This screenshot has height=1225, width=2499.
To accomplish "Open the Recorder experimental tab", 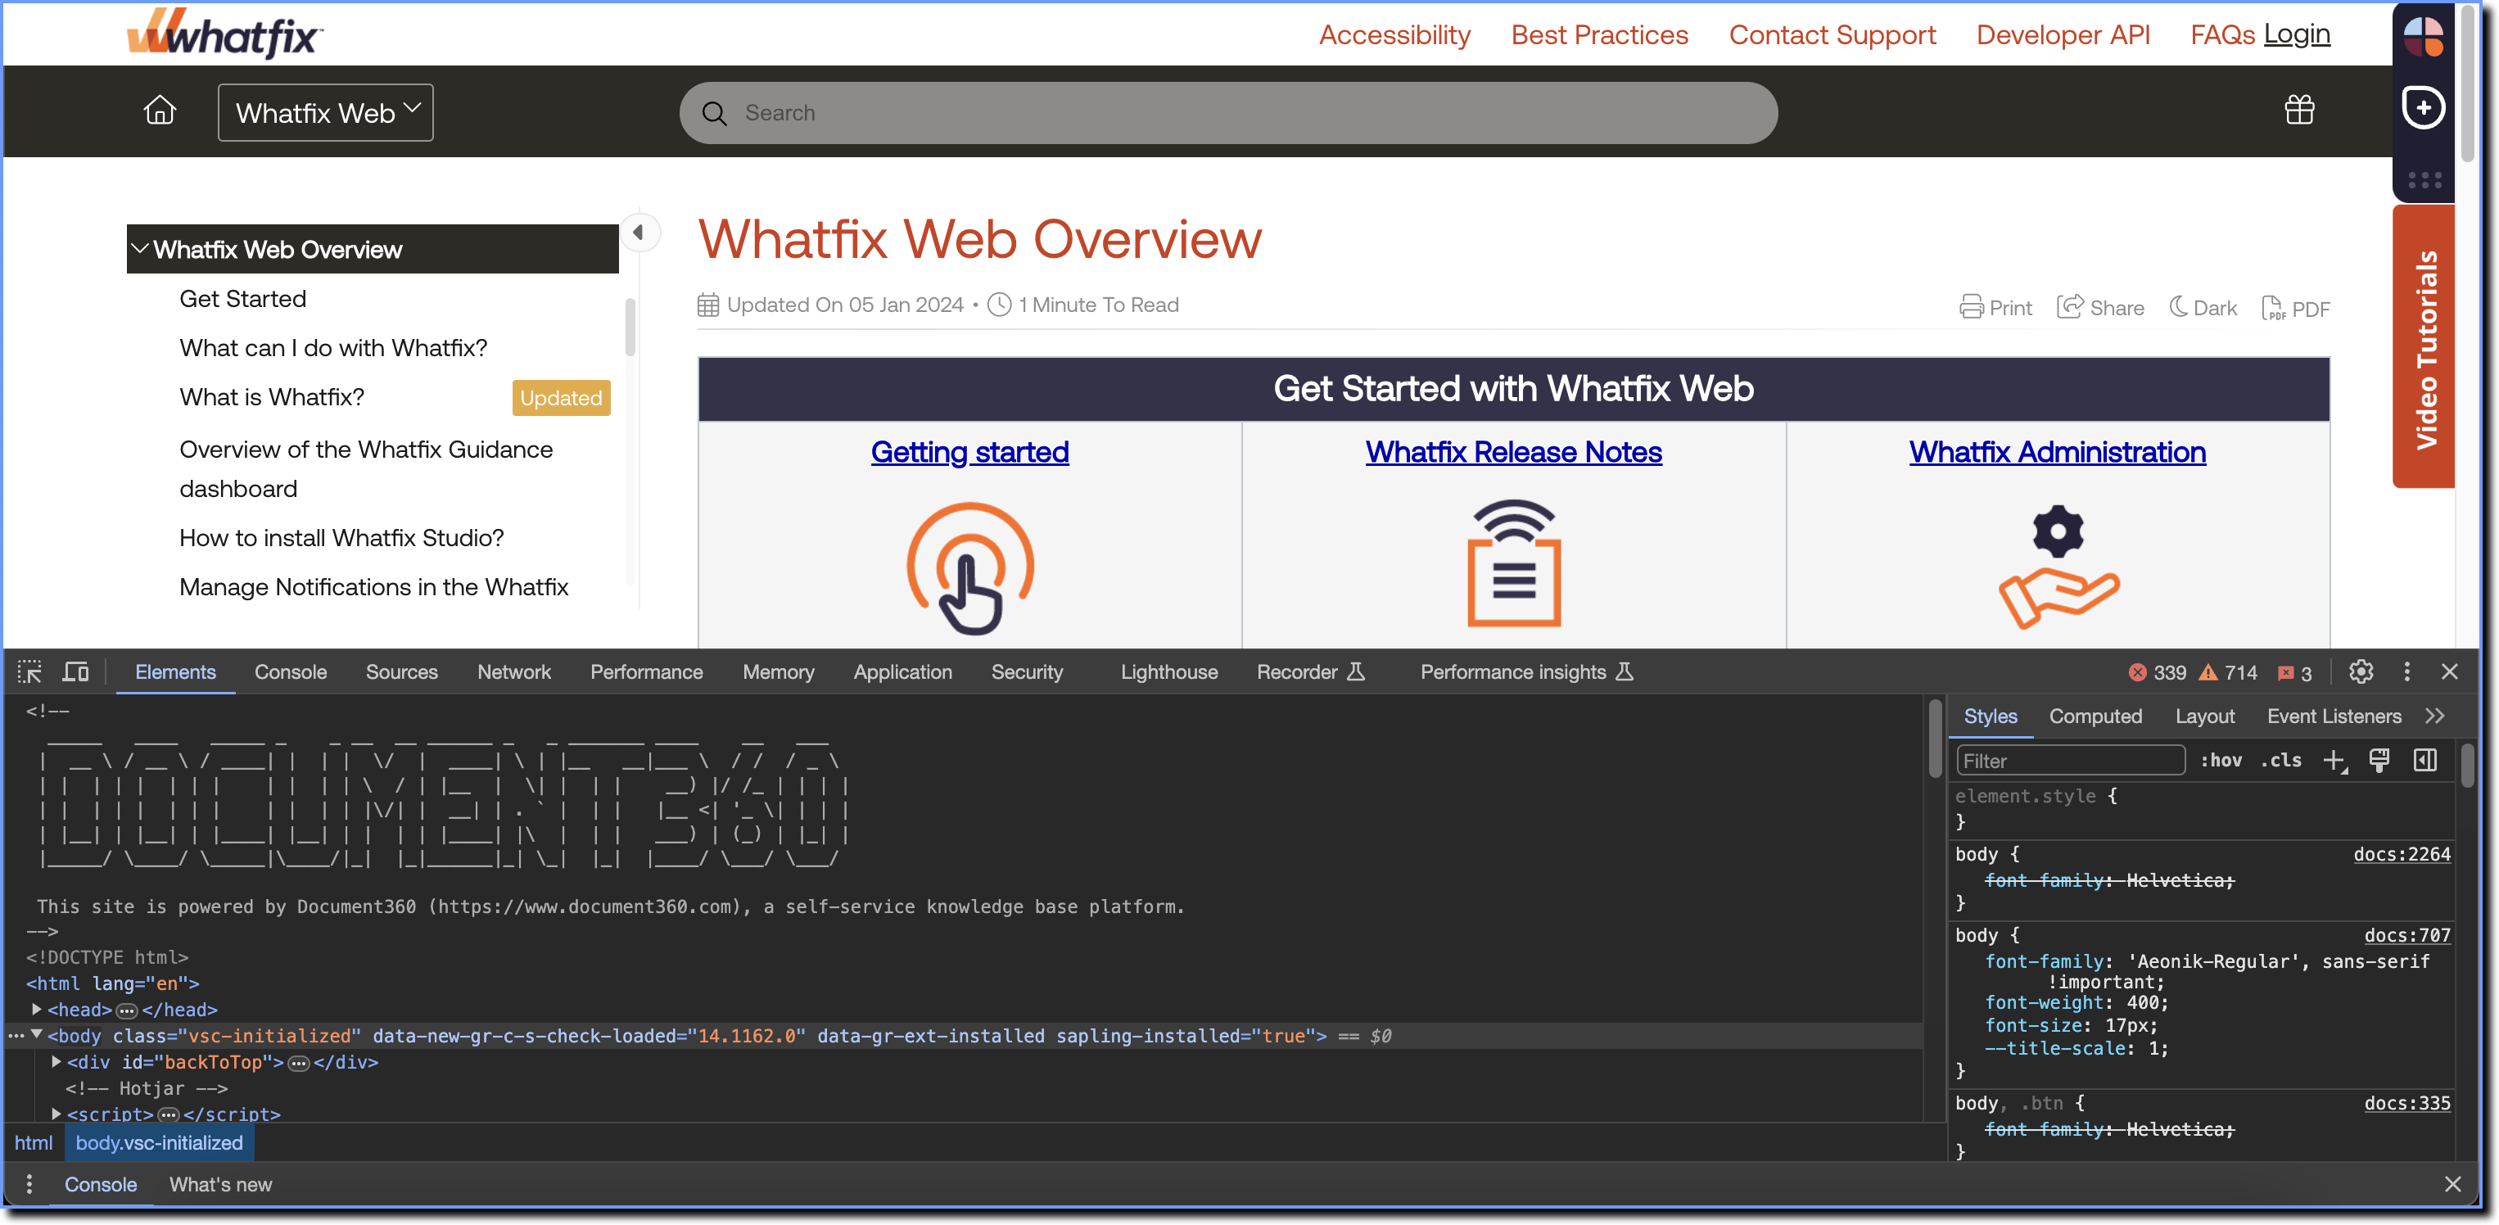I will tap(1309, 671).
